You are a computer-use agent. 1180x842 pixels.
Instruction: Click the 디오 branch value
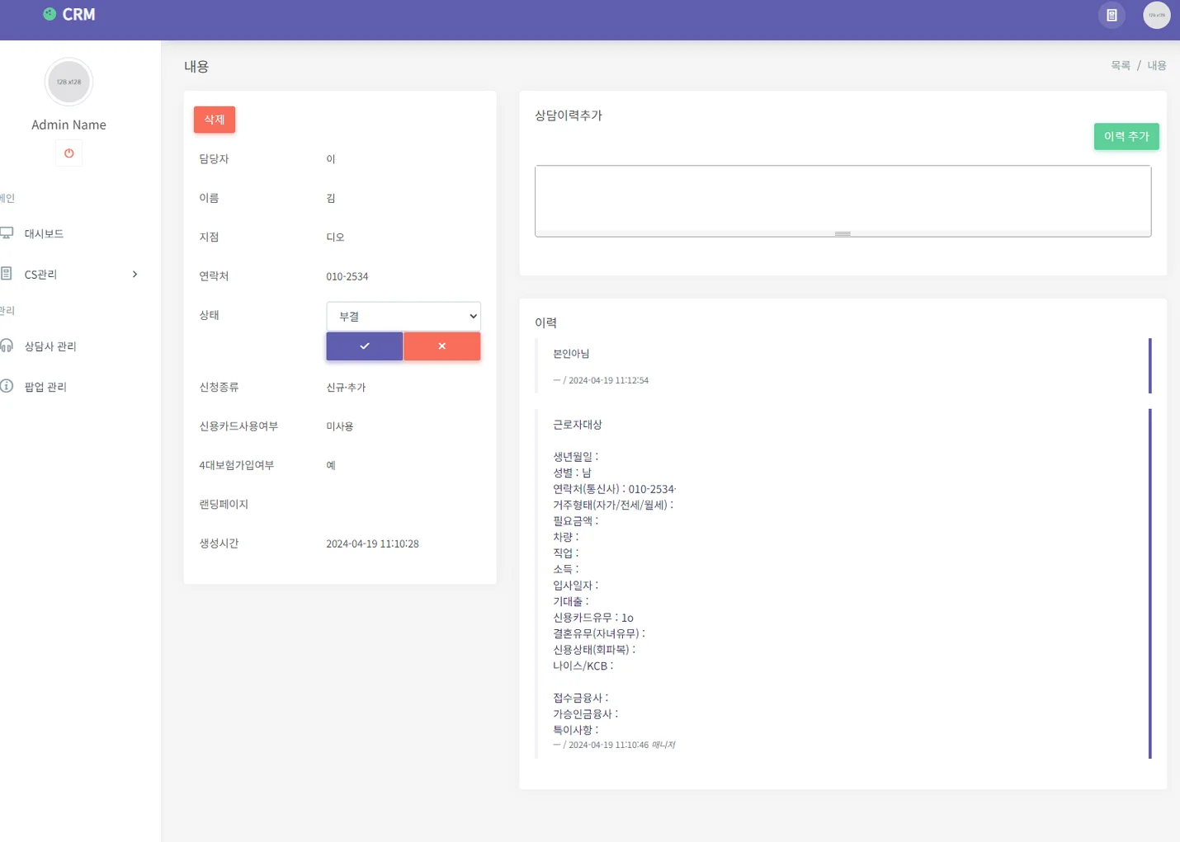pyautogui.click(x=335, y=237)
